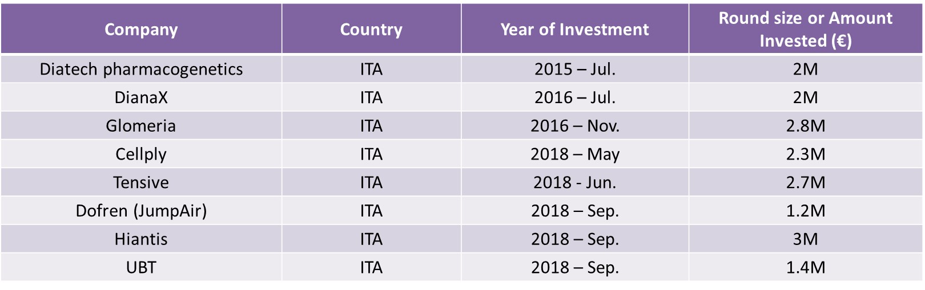The image size is (925, 290).
Task: Select the ITA cell in the Cellply row
Action: coord(371,154)
